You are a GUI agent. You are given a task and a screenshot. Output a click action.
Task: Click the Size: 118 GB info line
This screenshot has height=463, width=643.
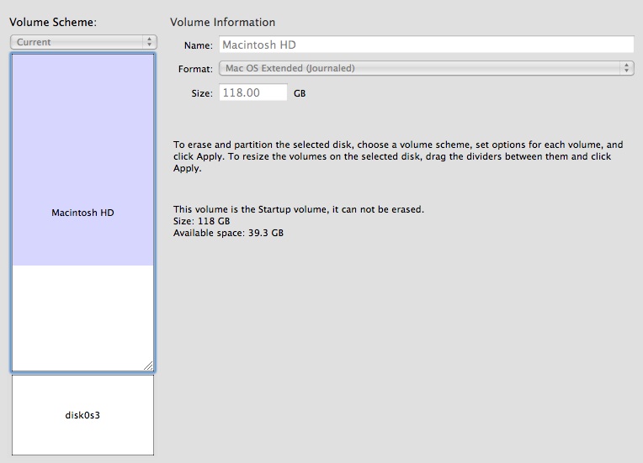[x=201, y=221]
